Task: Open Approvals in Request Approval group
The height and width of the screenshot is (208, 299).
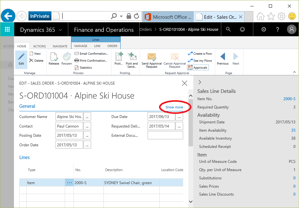Action: click(x=198, y=67)
